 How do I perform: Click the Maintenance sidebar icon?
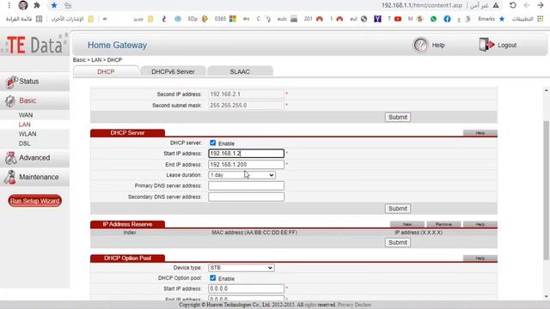pos(9,178)
